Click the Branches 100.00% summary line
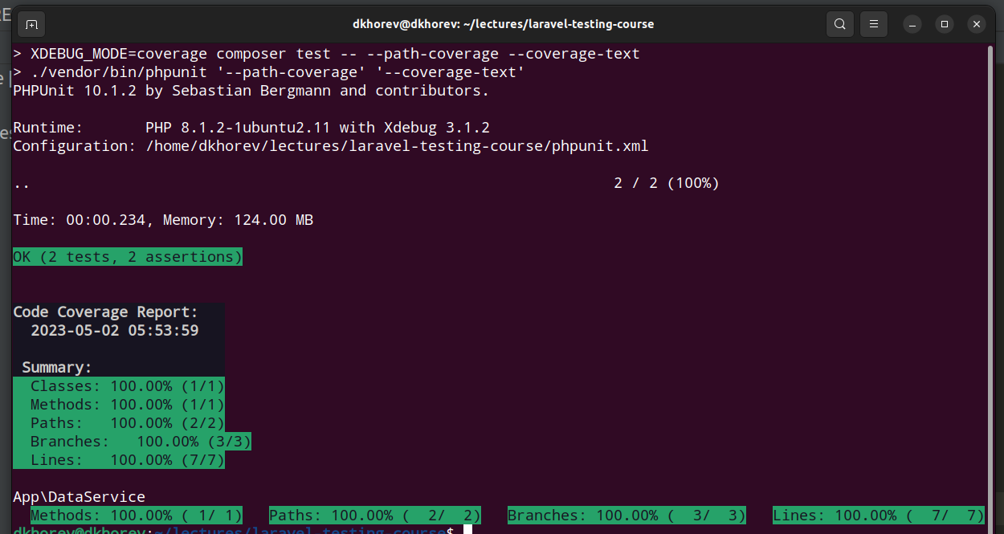The image size is (1004, 534). pyautogui.click(x=133, y=441)
